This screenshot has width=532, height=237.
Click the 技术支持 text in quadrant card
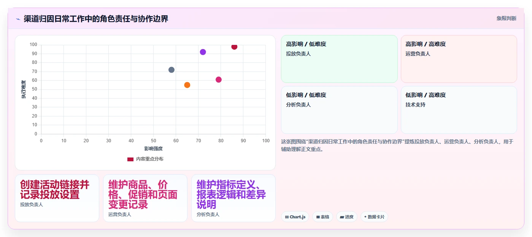(x=415, y=105)
